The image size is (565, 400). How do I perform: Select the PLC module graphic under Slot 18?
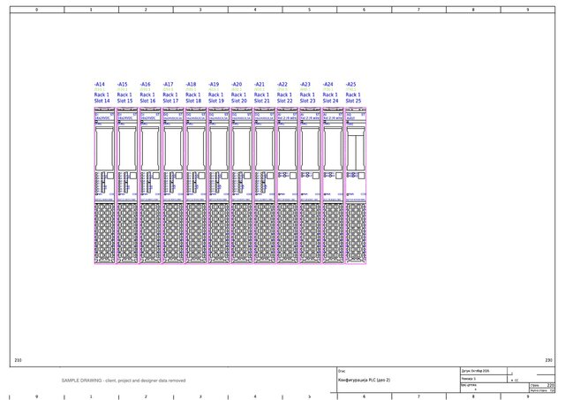[196, 185]
